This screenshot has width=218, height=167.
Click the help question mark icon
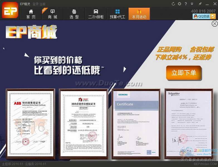(186, 4)
